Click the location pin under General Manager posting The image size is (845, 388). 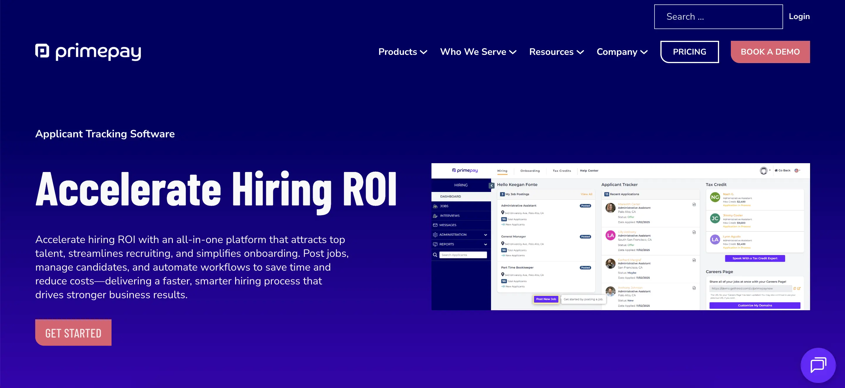pos(502,243)
